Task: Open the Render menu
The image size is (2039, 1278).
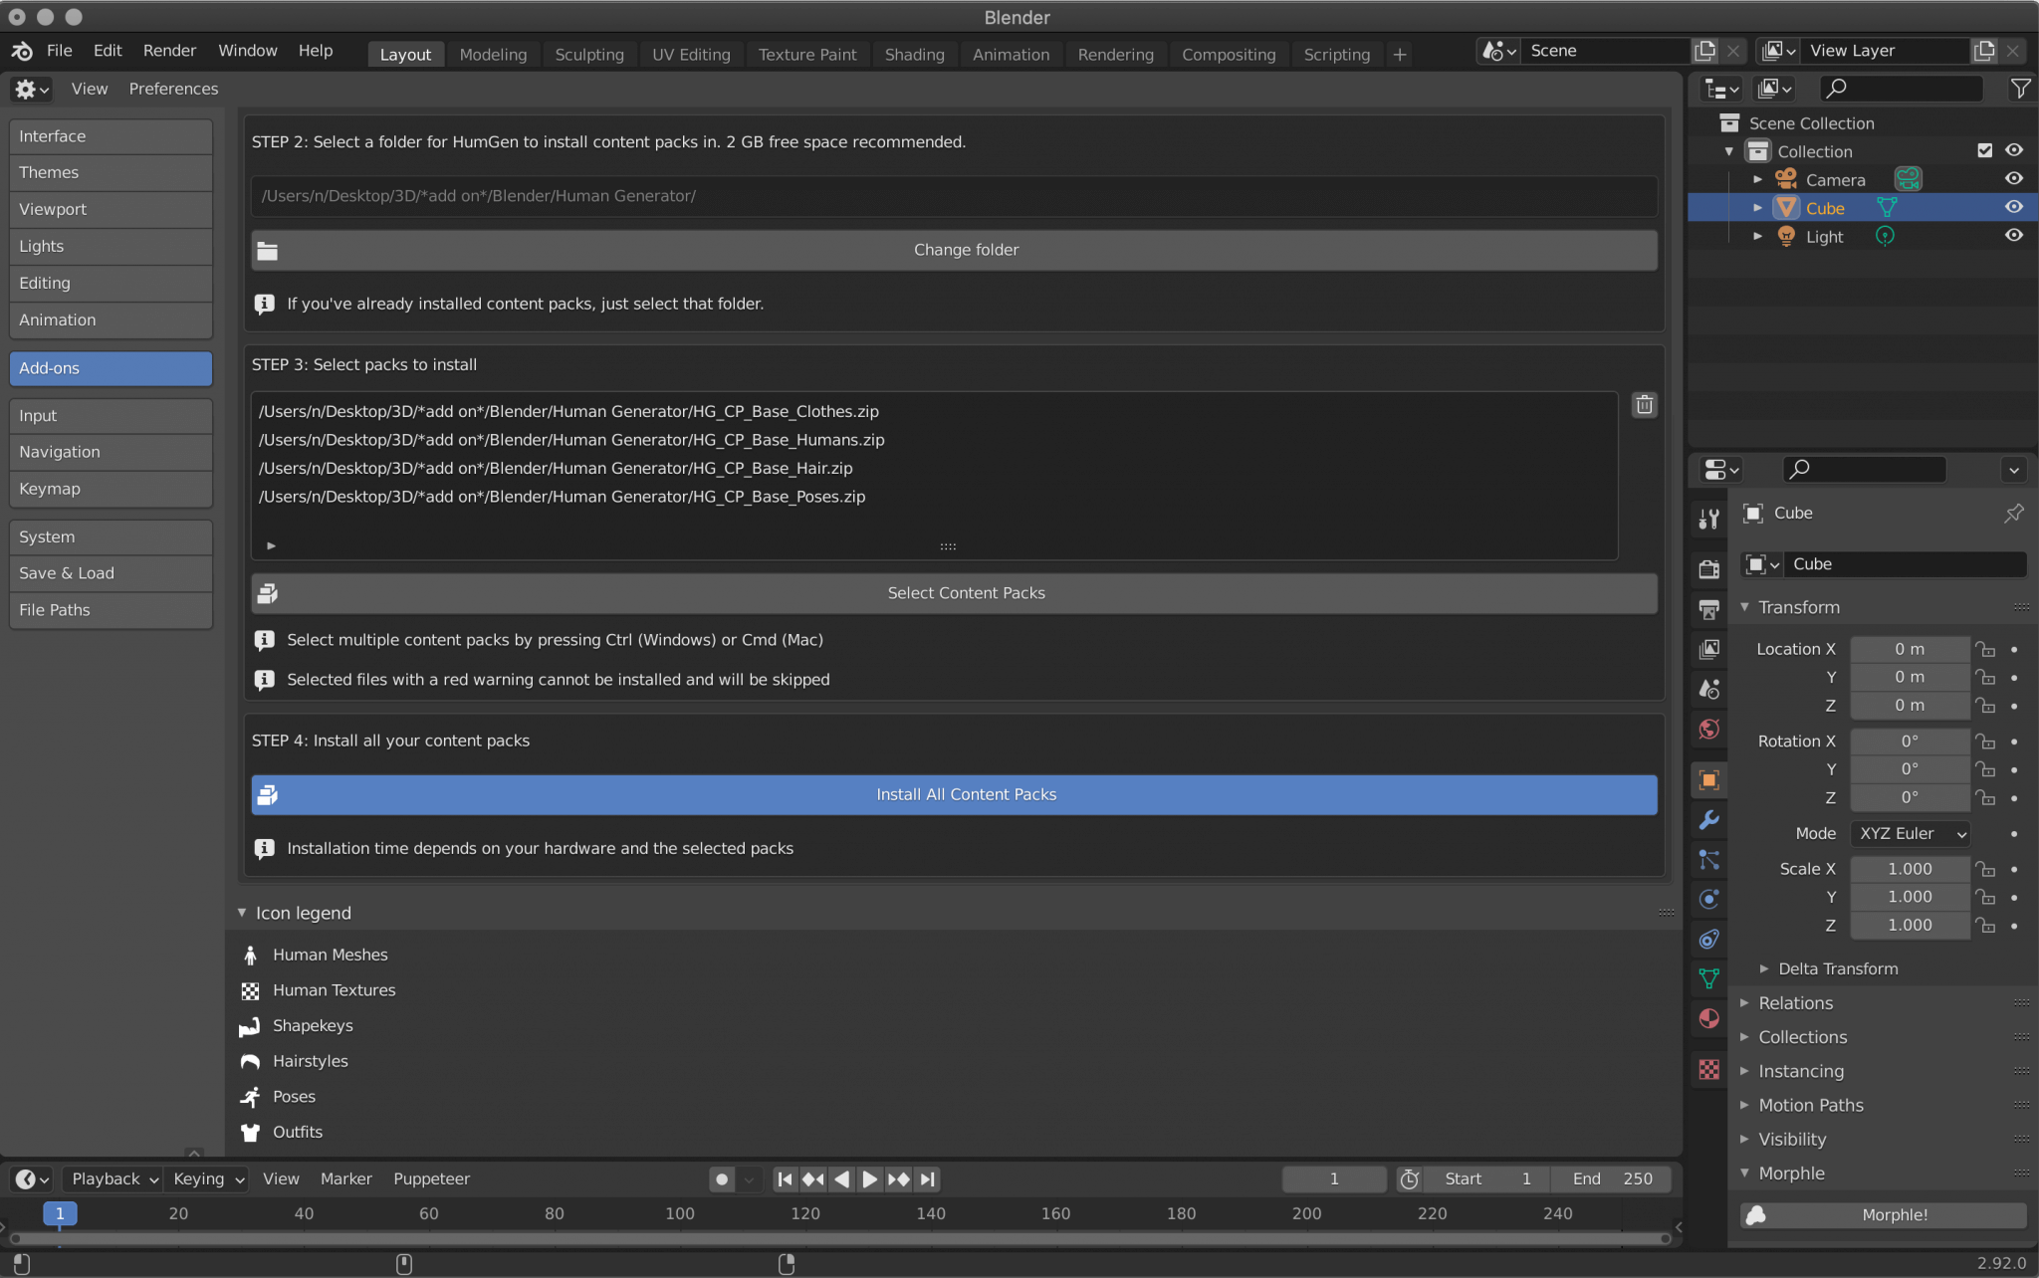Action: point(169,51)
